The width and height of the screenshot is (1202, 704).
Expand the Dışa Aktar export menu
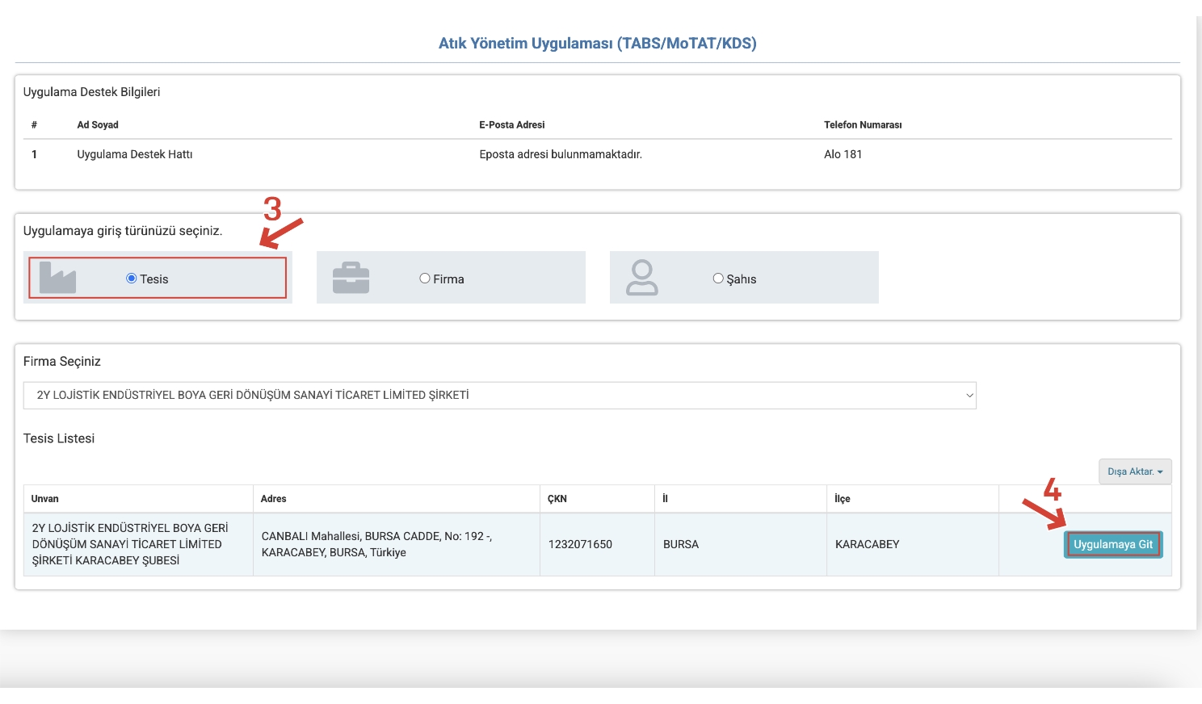point(1134,471)
